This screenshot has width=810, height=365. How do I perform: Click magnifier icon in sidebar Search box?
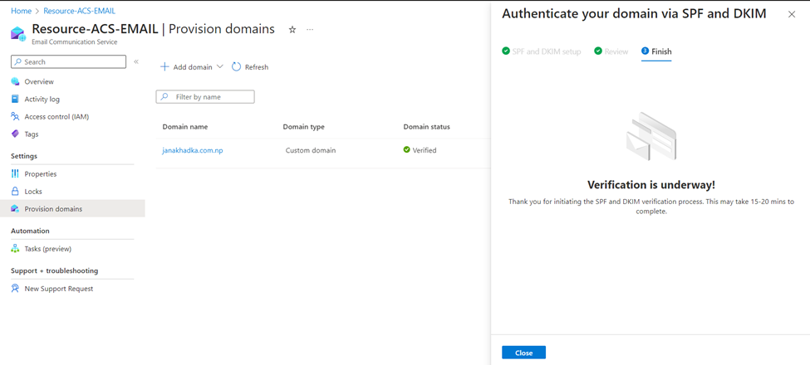tap(18, 62)
